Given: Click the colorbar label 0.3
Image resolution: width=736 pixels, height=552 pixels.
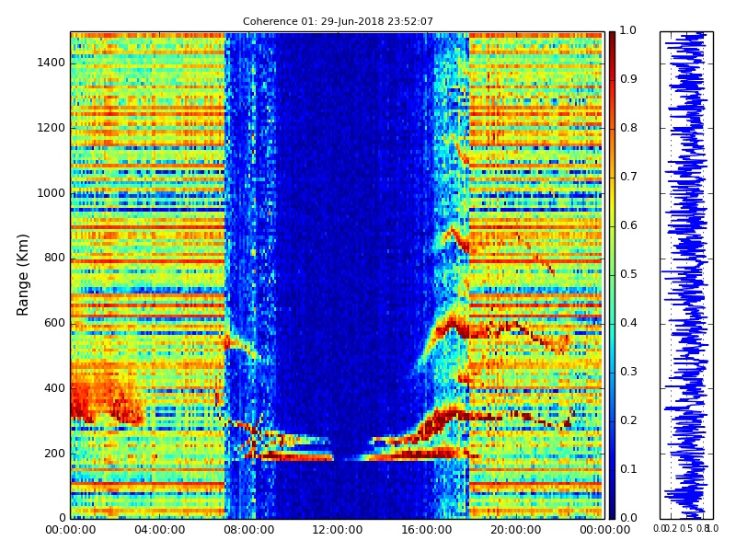Looking at the screenshot, I should (x=628, y=372).
